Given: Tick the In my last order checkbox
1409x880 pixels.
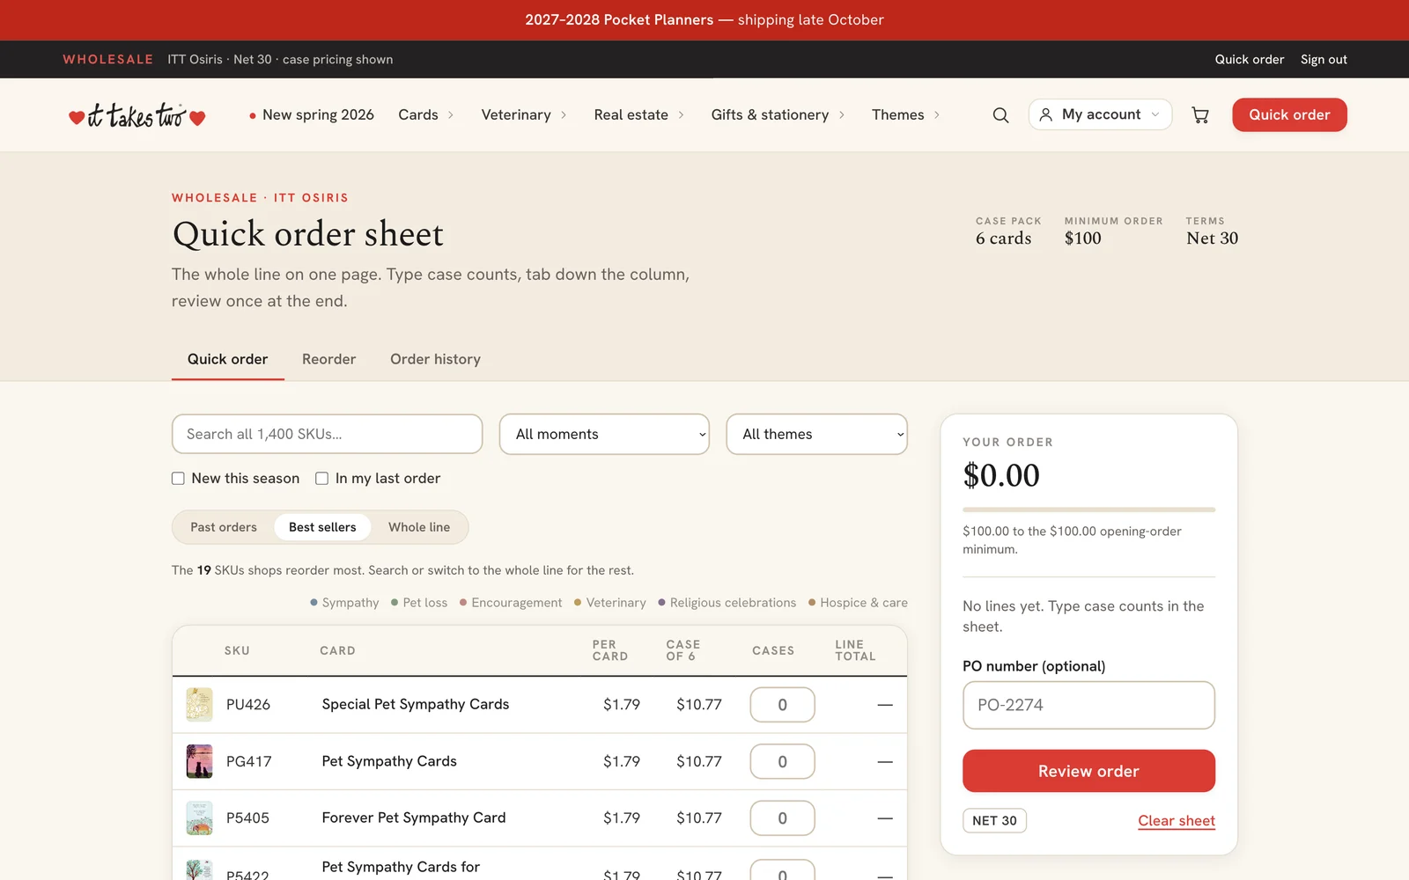Looking at the screenshot, I should [321, 479].
